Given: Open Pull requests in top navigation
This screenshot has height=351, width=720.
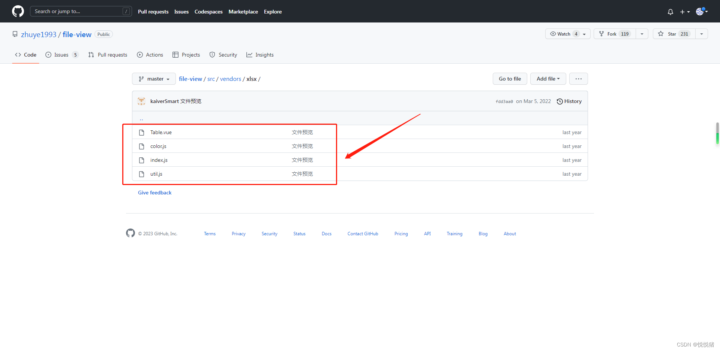Looking at the screenshot, I should click(153, 12).
